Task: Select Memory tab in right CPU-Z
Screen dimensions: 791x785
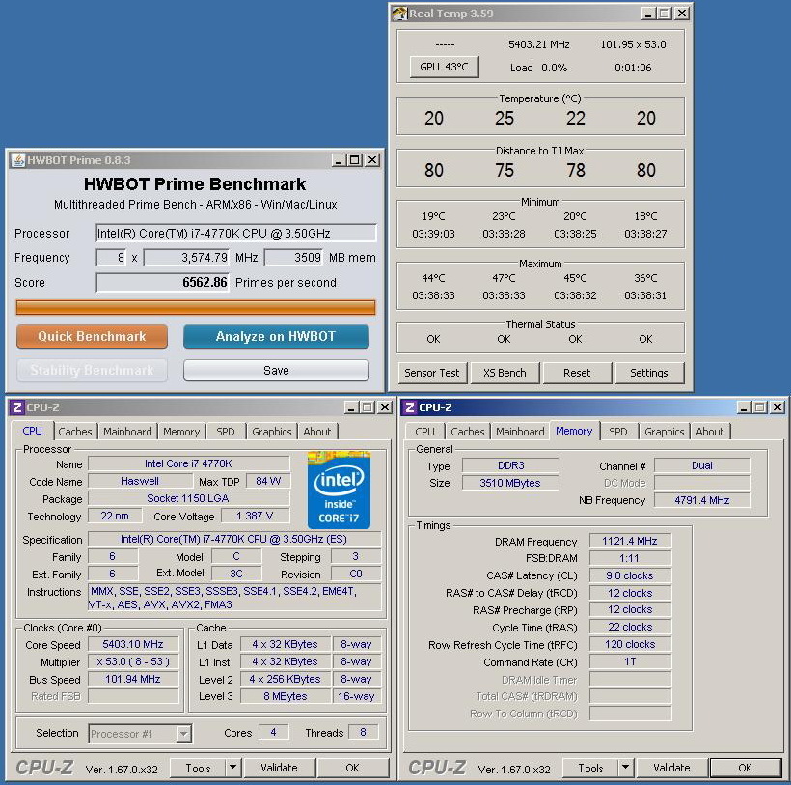Action: pos(574,431)
